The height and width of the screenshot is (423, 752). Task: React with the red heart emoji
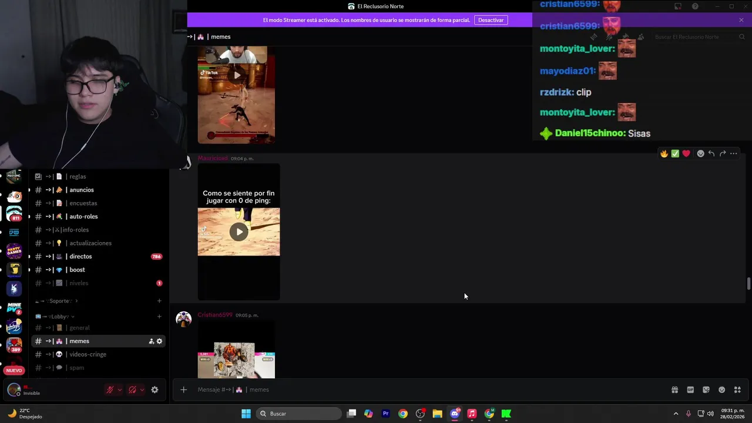(x=686, y=153)
